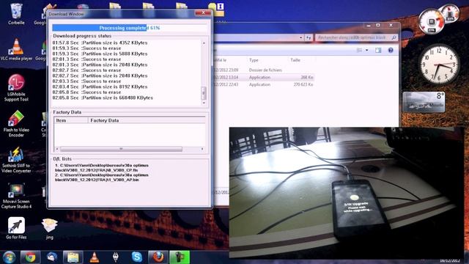Screen dimensions: 469x264
Task: Maximize the explorer window
Action: pos(378,26)
